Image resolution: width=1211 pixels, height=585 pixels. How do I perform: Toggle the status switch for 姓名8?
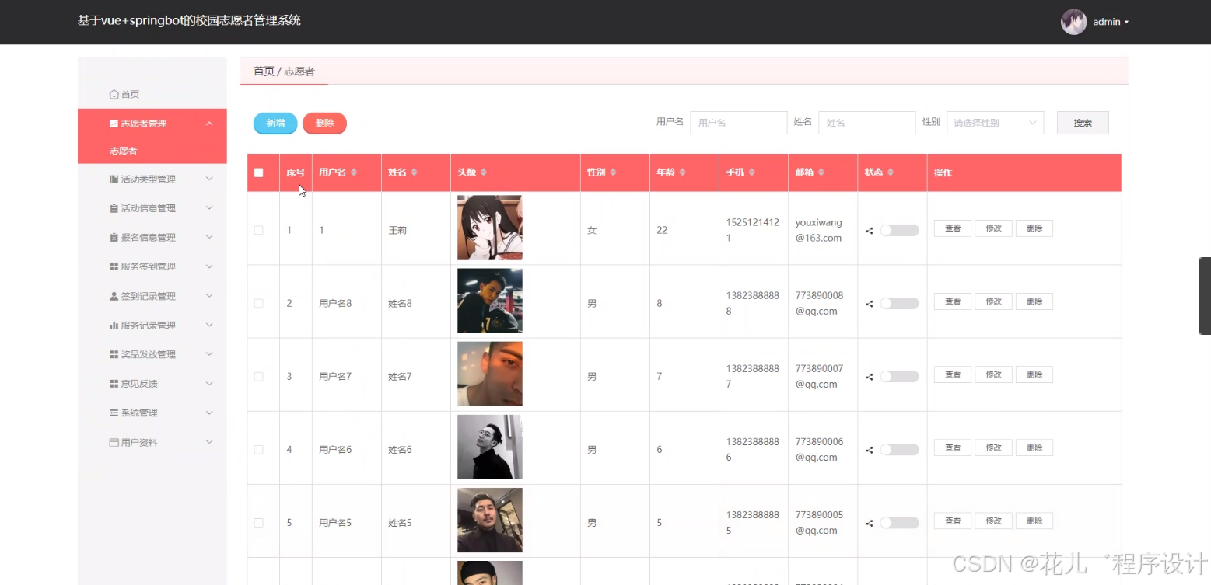[899, 303]
